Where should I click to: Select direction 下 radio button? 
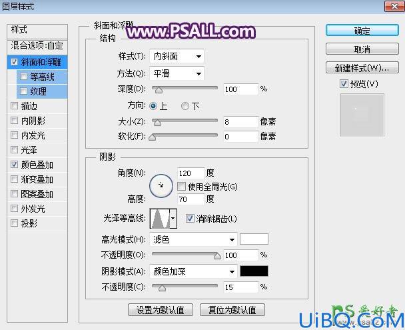click(185, 106)
